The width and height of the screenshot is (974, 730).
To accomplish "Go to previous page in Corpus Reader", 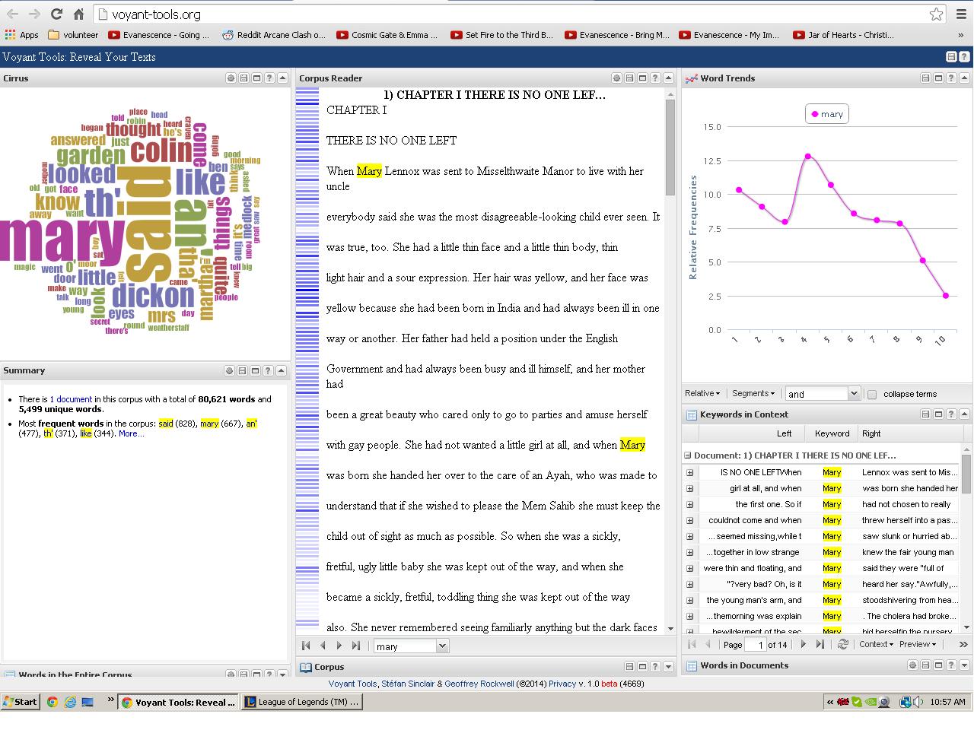I will tap(323, 646).
